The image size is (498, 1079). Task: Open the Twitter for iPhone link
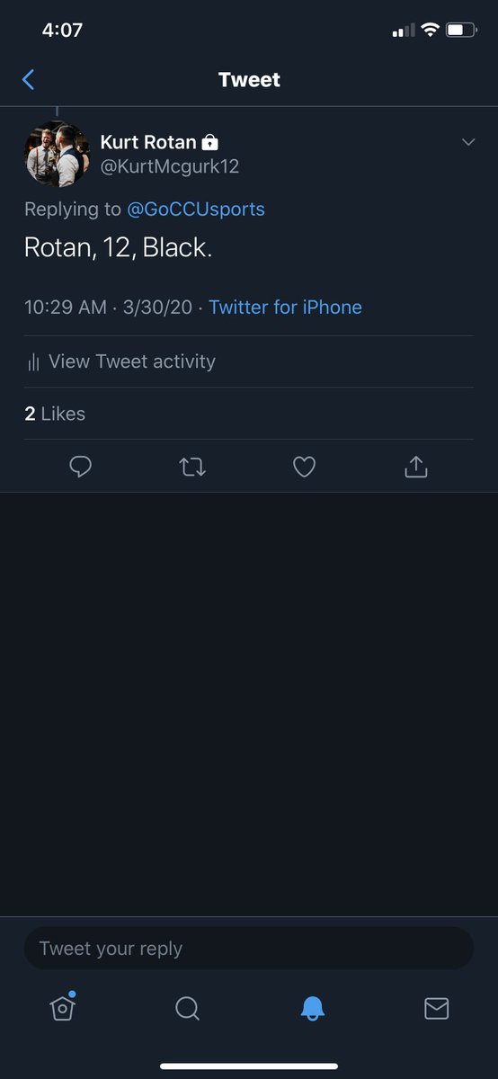click(x=285, y=307)
